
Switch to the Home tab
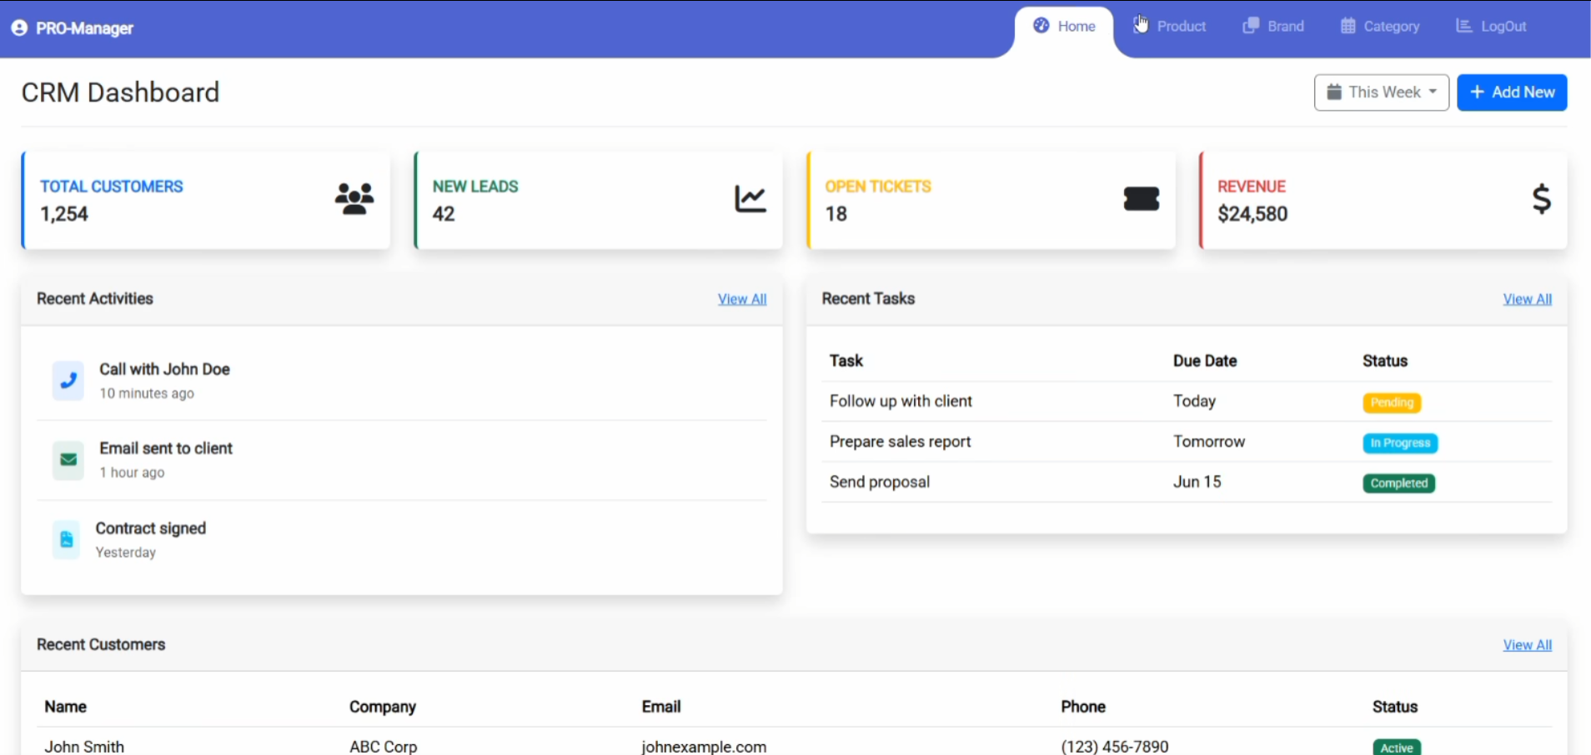[1065, 27]
